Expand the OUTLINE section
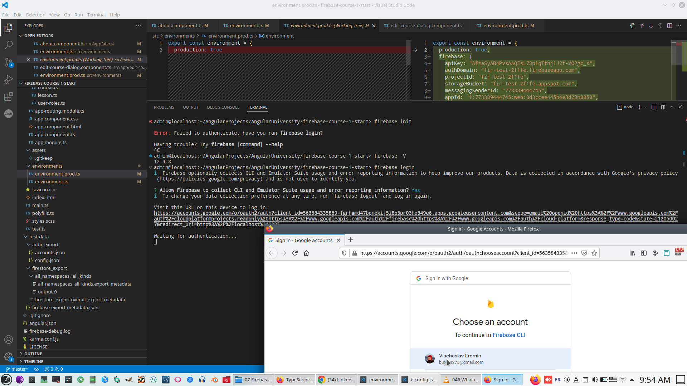This screenshot has width=687, height=386. click(33, 354)
